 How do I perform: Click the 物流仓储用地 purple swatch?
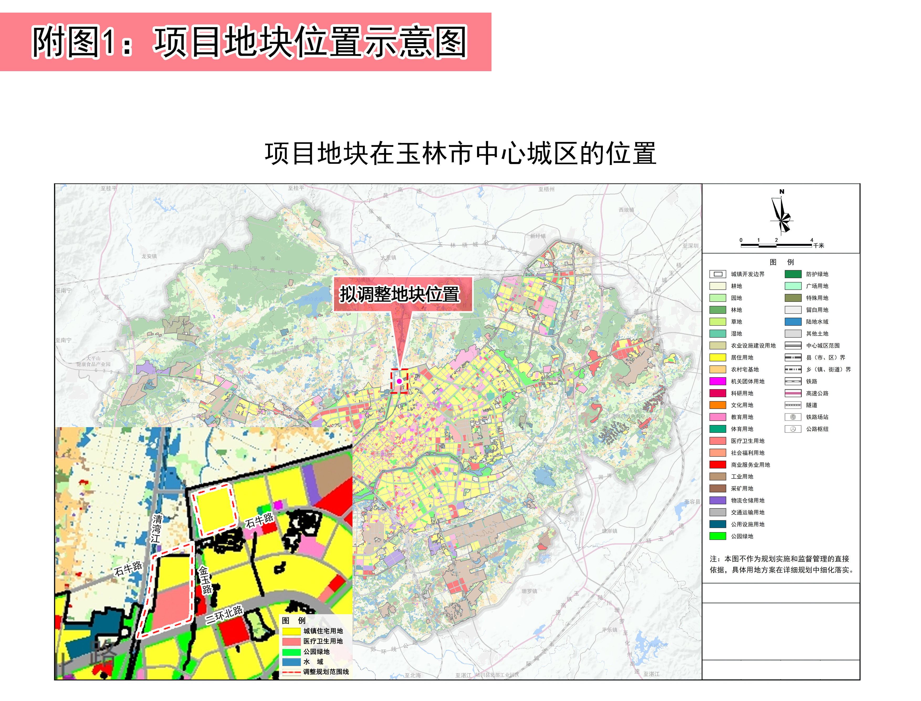[x=718, y=500]
